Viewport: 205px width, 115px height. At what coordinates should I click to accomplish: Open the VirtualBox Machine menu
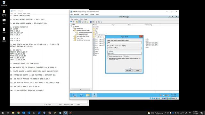point(77,14)
